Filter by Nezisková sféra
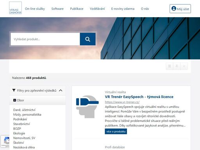This screenshot has height=150, width=200. click(x=24, y=147)
